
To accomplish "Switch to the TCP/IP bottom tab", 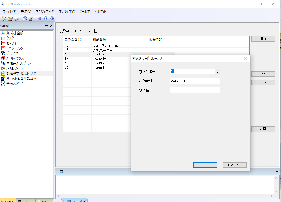I will click(44, 201).
